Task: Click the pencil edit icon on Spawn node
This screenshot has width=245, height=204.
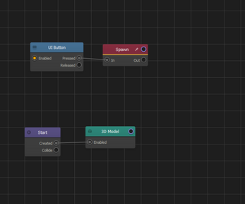Action: coord(136,49)
